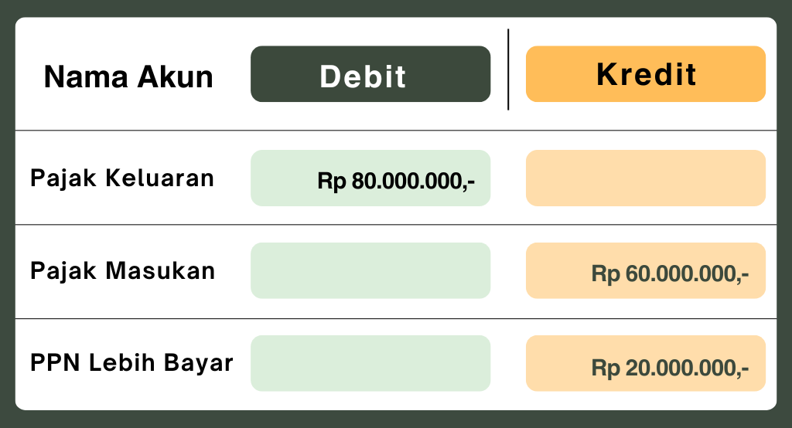Click the Rp 80.000.000,- amount text

point(396,182)
